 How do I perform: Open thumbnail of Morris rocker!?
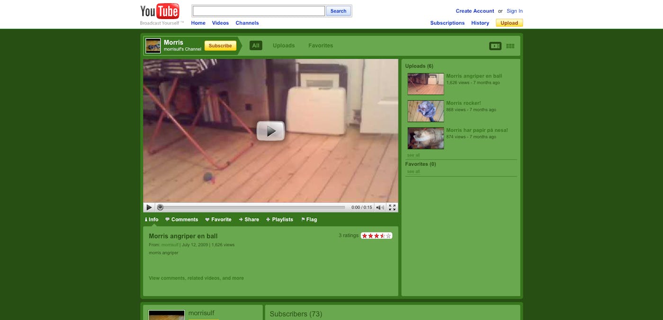tap(426, 111)
